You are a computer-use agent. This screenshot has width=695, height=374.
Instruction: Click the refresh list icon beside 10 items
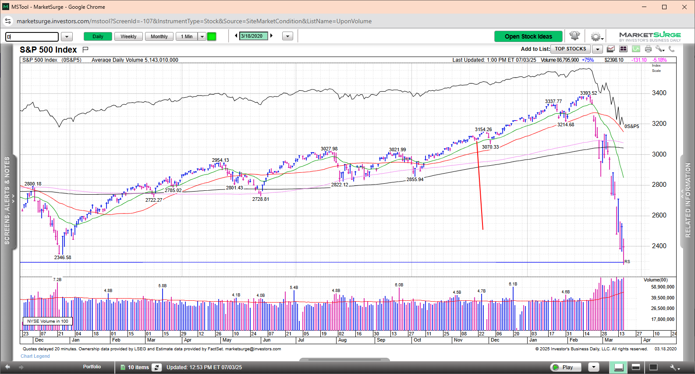point(157,367)
